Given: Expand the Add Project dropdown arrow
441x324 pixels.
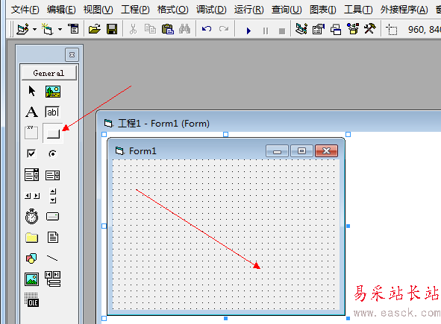Looking at the screenshot, I should click(x=34, y=29).
